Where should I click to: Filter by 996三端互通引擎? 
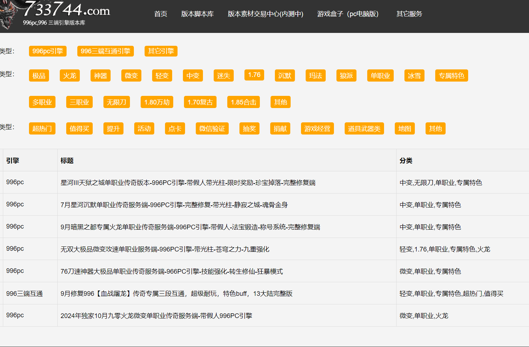[106, 51]
